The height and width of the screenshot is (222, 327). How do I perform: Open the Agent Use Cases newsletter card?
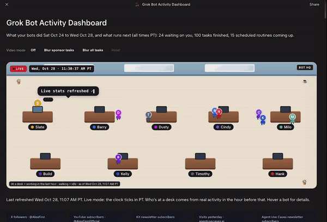coord(287,217)
